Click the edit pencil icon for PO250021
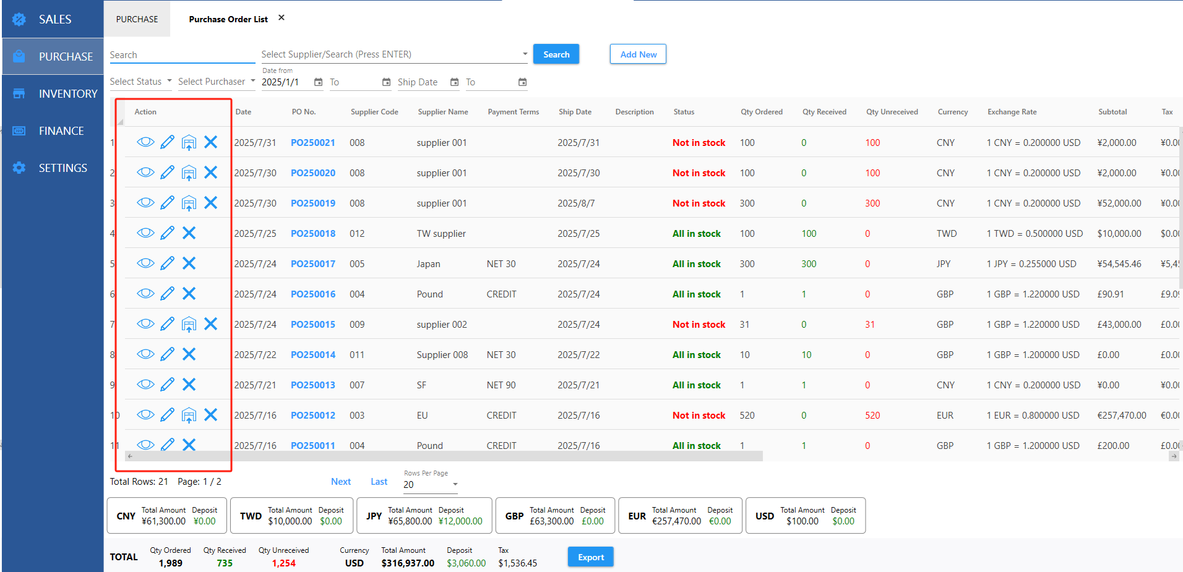The width and height of the screenshot is (1183, 572). click(x=167, y=142)
